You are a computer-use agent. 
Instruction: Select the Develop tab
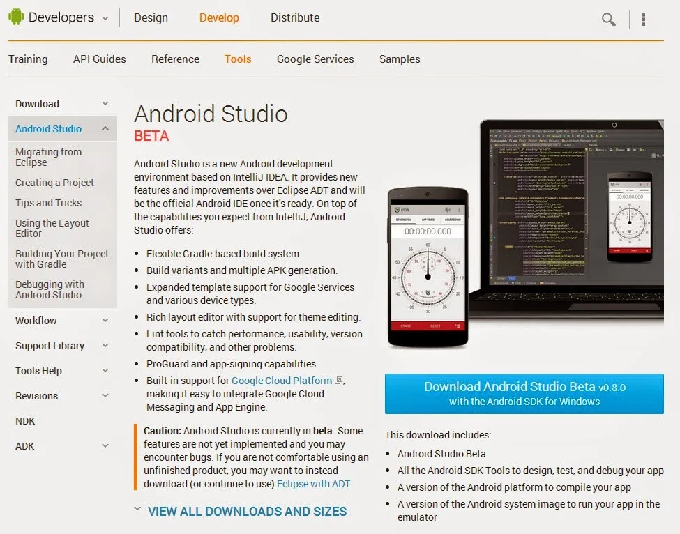pos(219,17)
